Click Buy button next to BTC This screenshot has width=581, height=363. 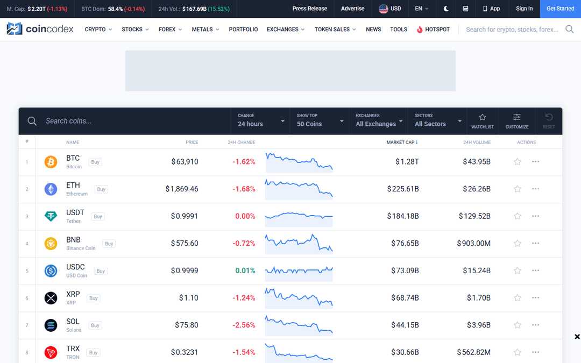pyautogui.click(x=95, y=162)
